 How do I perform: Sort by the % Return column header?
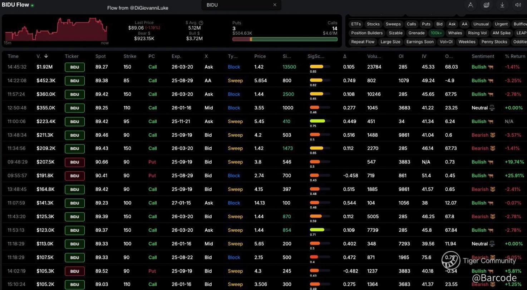[x=515, y=56]
